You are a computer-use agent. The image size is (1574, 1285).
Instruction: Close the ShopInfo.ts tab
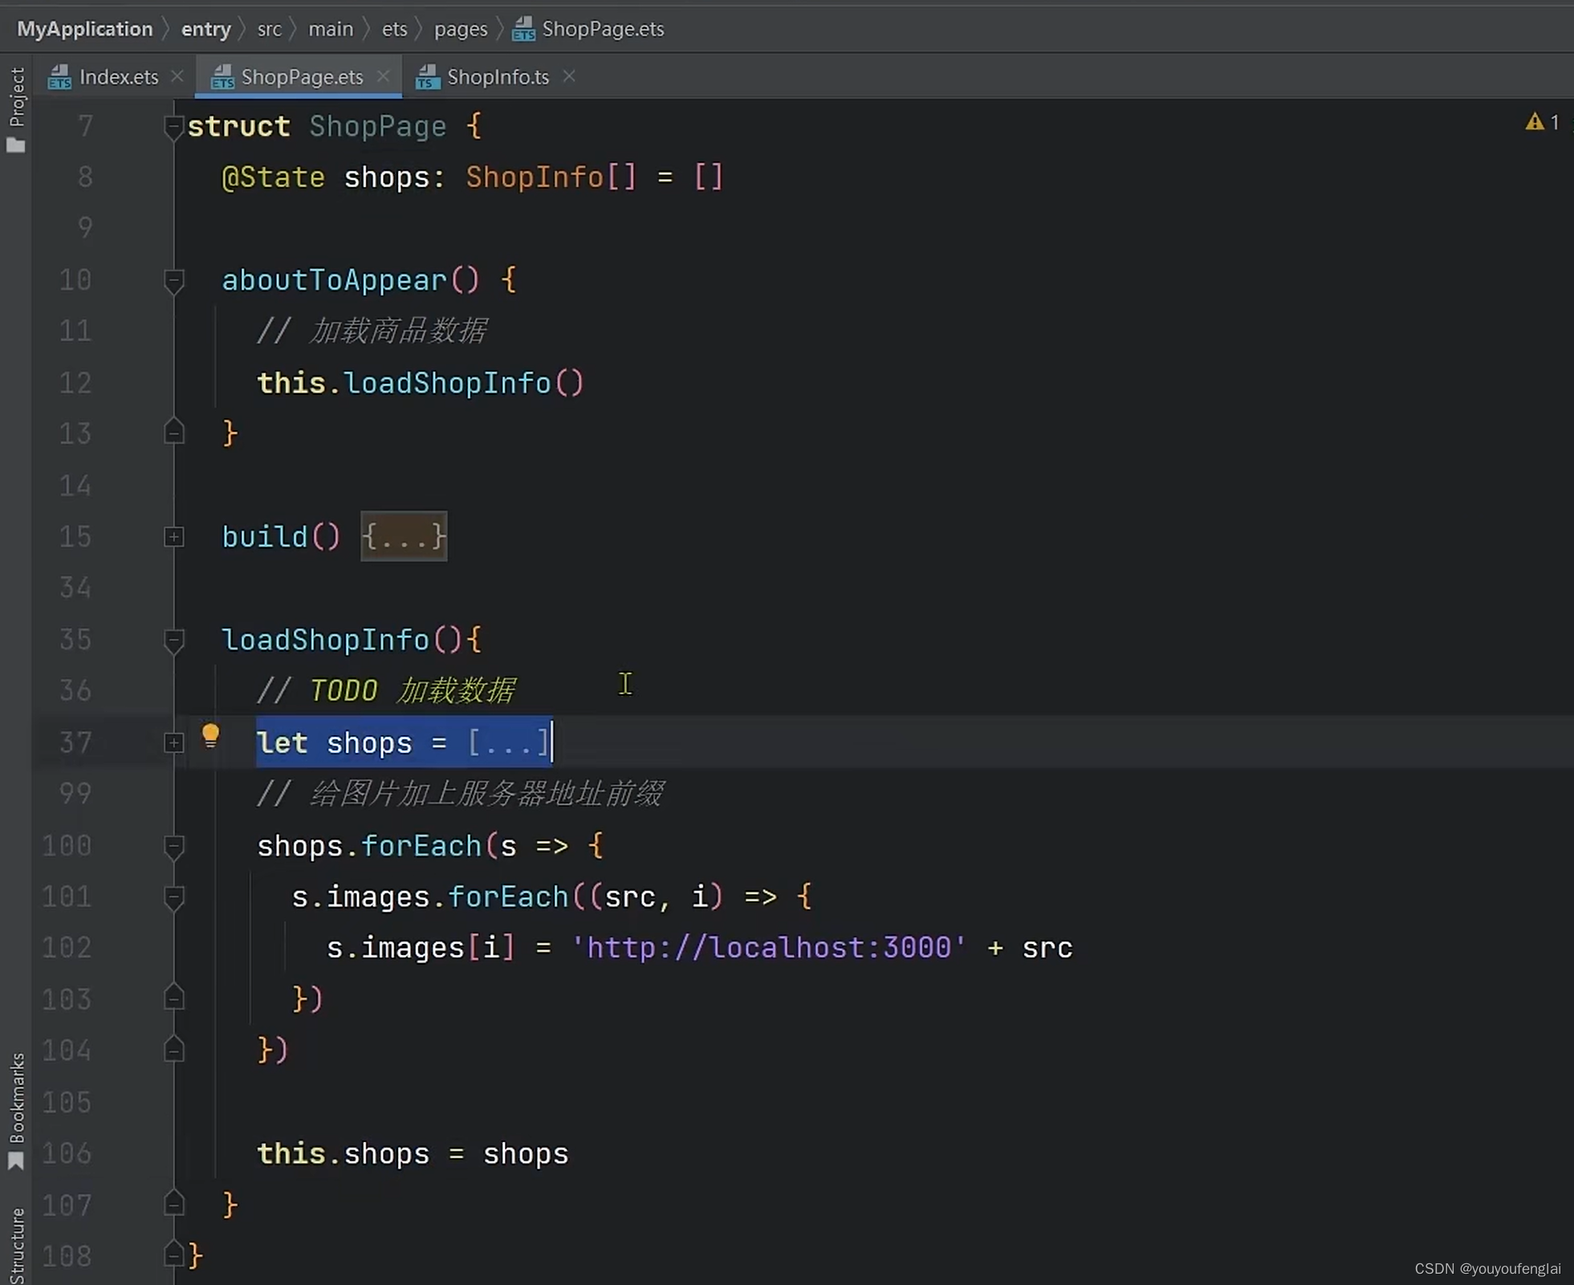569,76
